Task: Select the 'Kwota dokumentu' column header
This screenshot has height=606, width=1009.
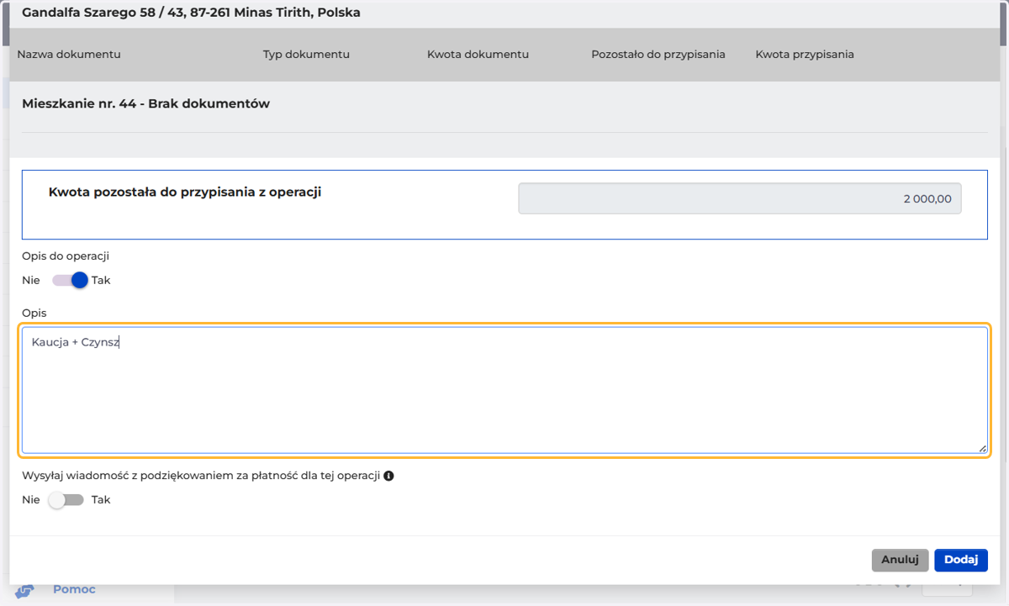Action: click(x=478, y=54)
